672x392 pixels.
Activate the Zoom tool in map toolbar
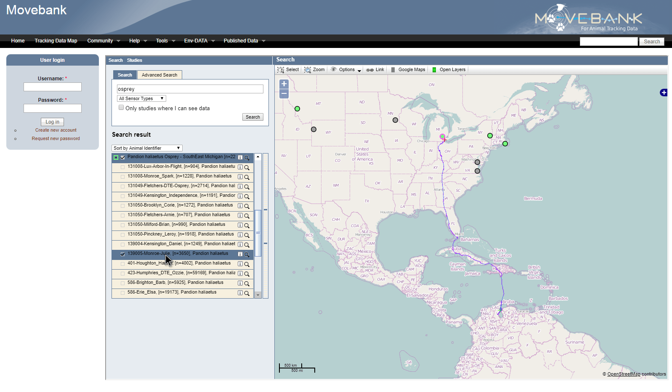[x=315, y=70]
